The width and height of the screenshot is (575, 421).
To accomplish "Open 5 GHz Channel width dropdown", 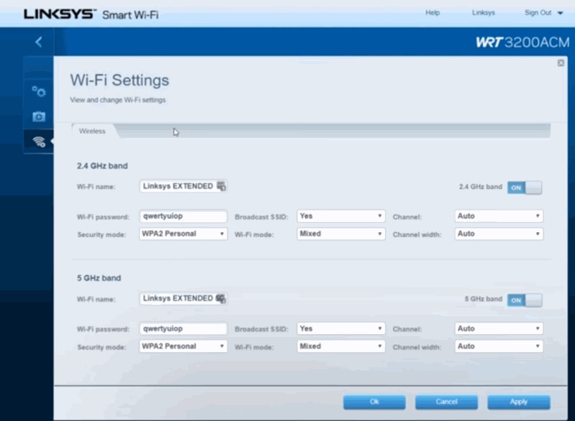I will pyautogui.click(x=499, y=346).
